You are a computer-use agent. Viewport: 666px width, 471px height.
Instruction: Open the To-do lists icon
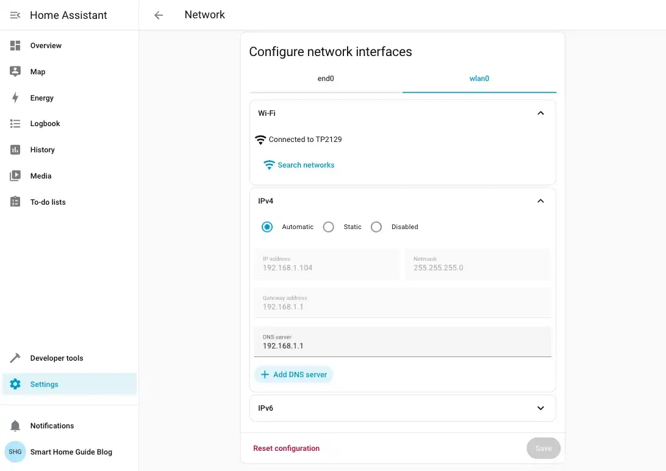[14, 202]
